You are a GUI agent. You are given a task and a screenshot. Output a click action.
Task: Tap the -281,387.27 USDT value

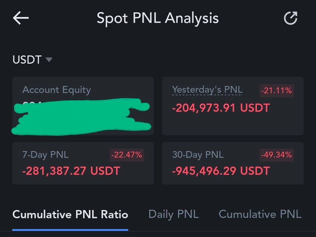pos(71,171)
